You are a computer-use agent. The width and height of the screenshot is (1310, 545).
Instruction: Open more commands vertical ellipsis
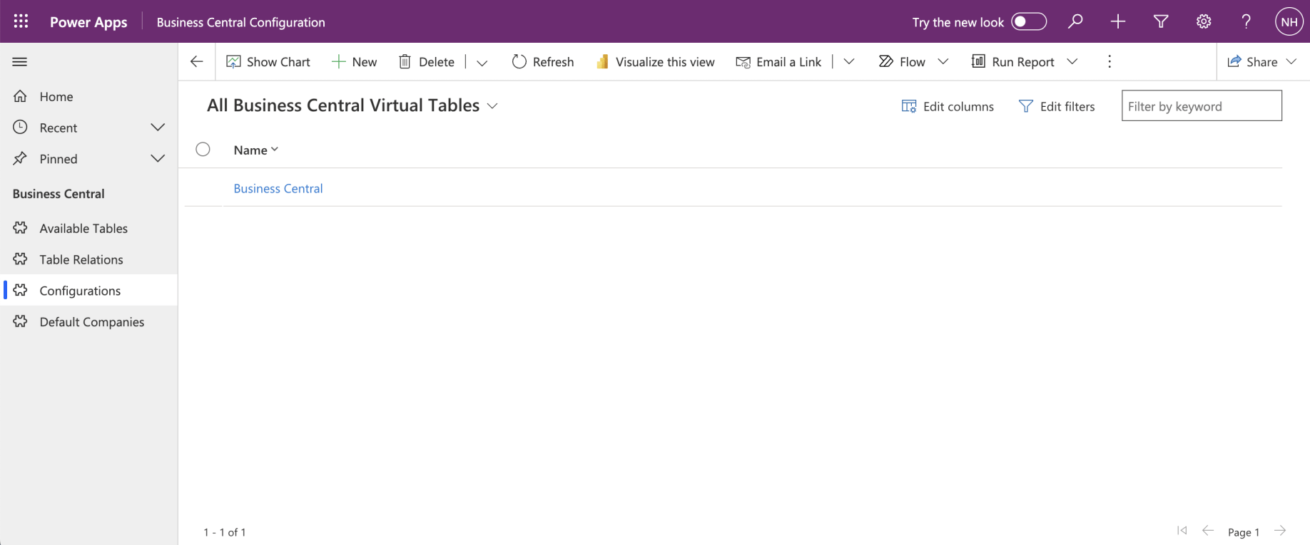[1110, 62]
